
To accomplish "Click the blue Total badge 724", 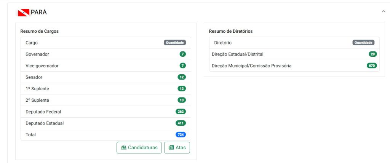I will [181, 135].
